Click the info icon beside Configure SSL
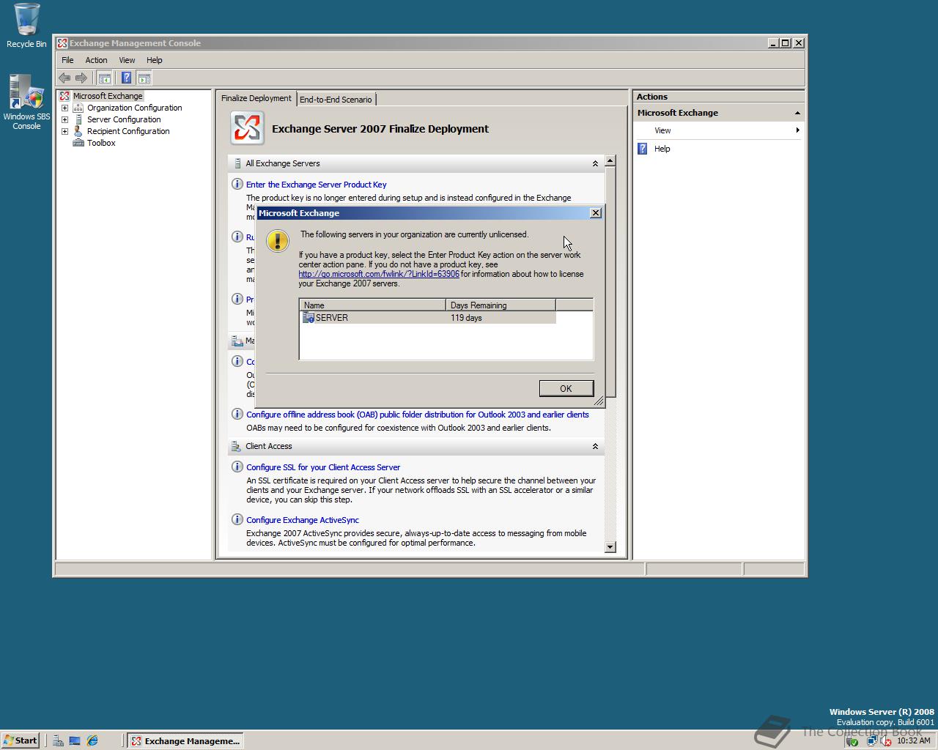The height and width of the screenshot is (750, 938). [237, 467]
